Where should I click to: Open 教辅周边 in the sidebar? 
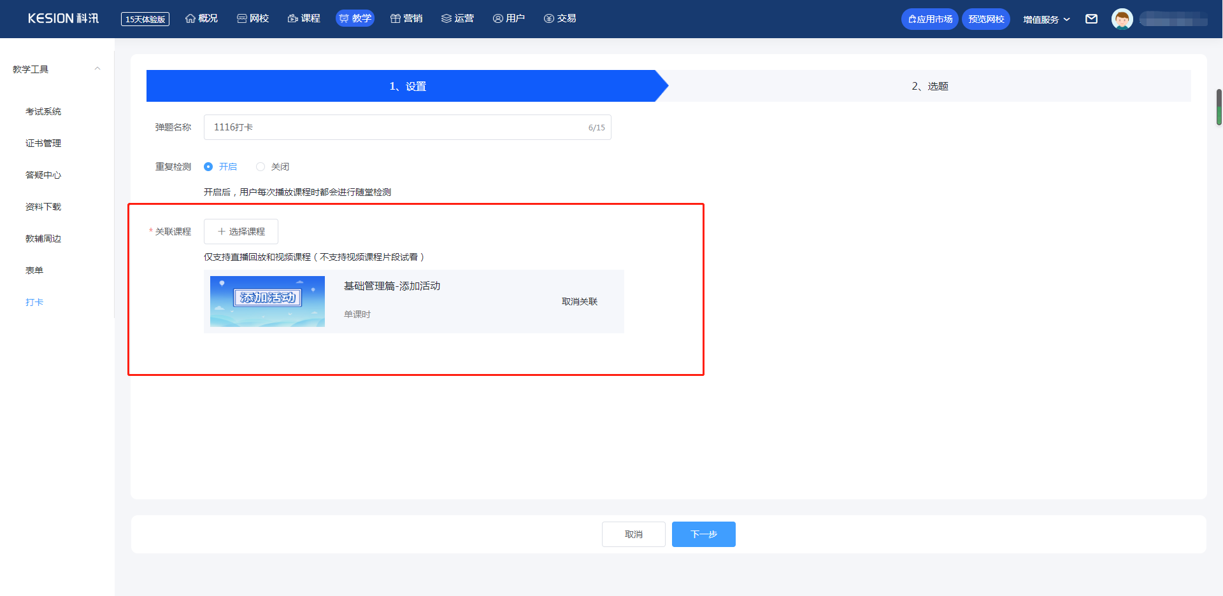(43, 239)
